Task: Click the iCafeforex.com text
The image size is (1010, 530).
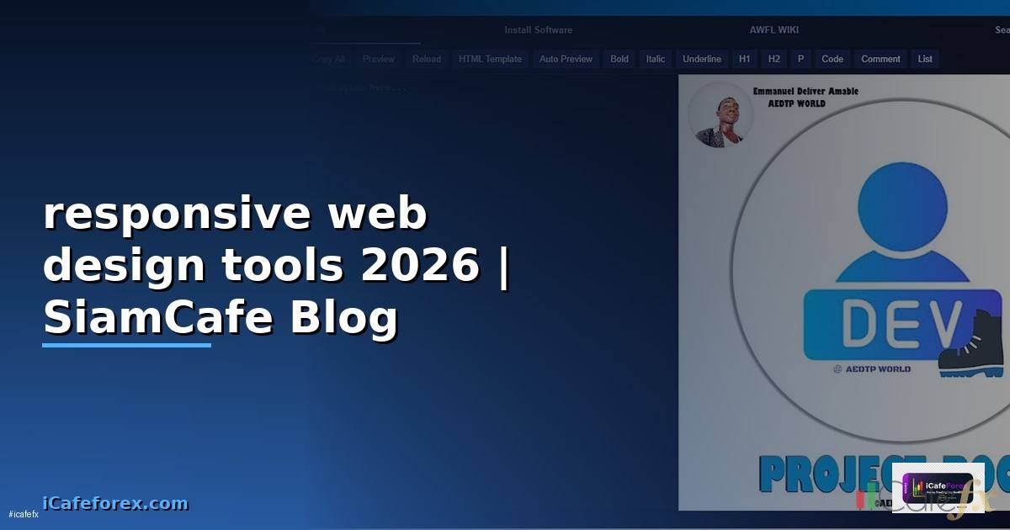Action: (115, 503)
